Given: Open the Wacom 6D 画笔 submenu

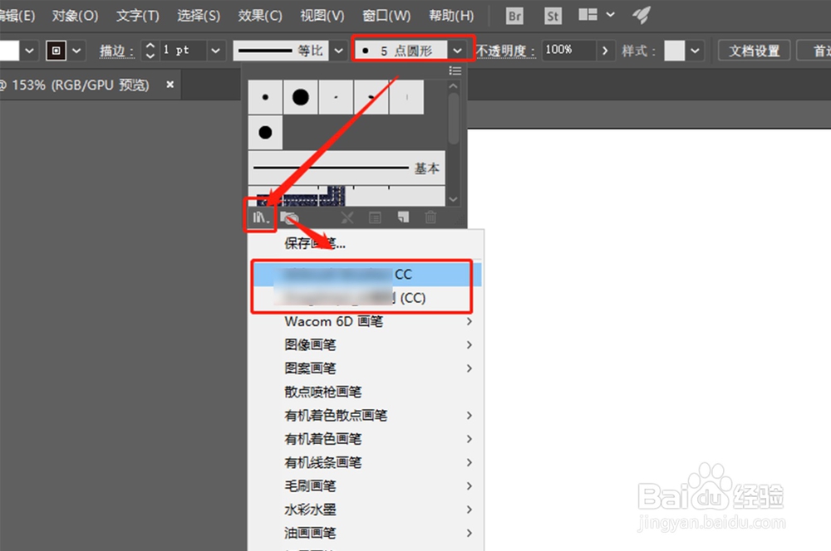Looking at the screenshot, I should coord(366,321).
